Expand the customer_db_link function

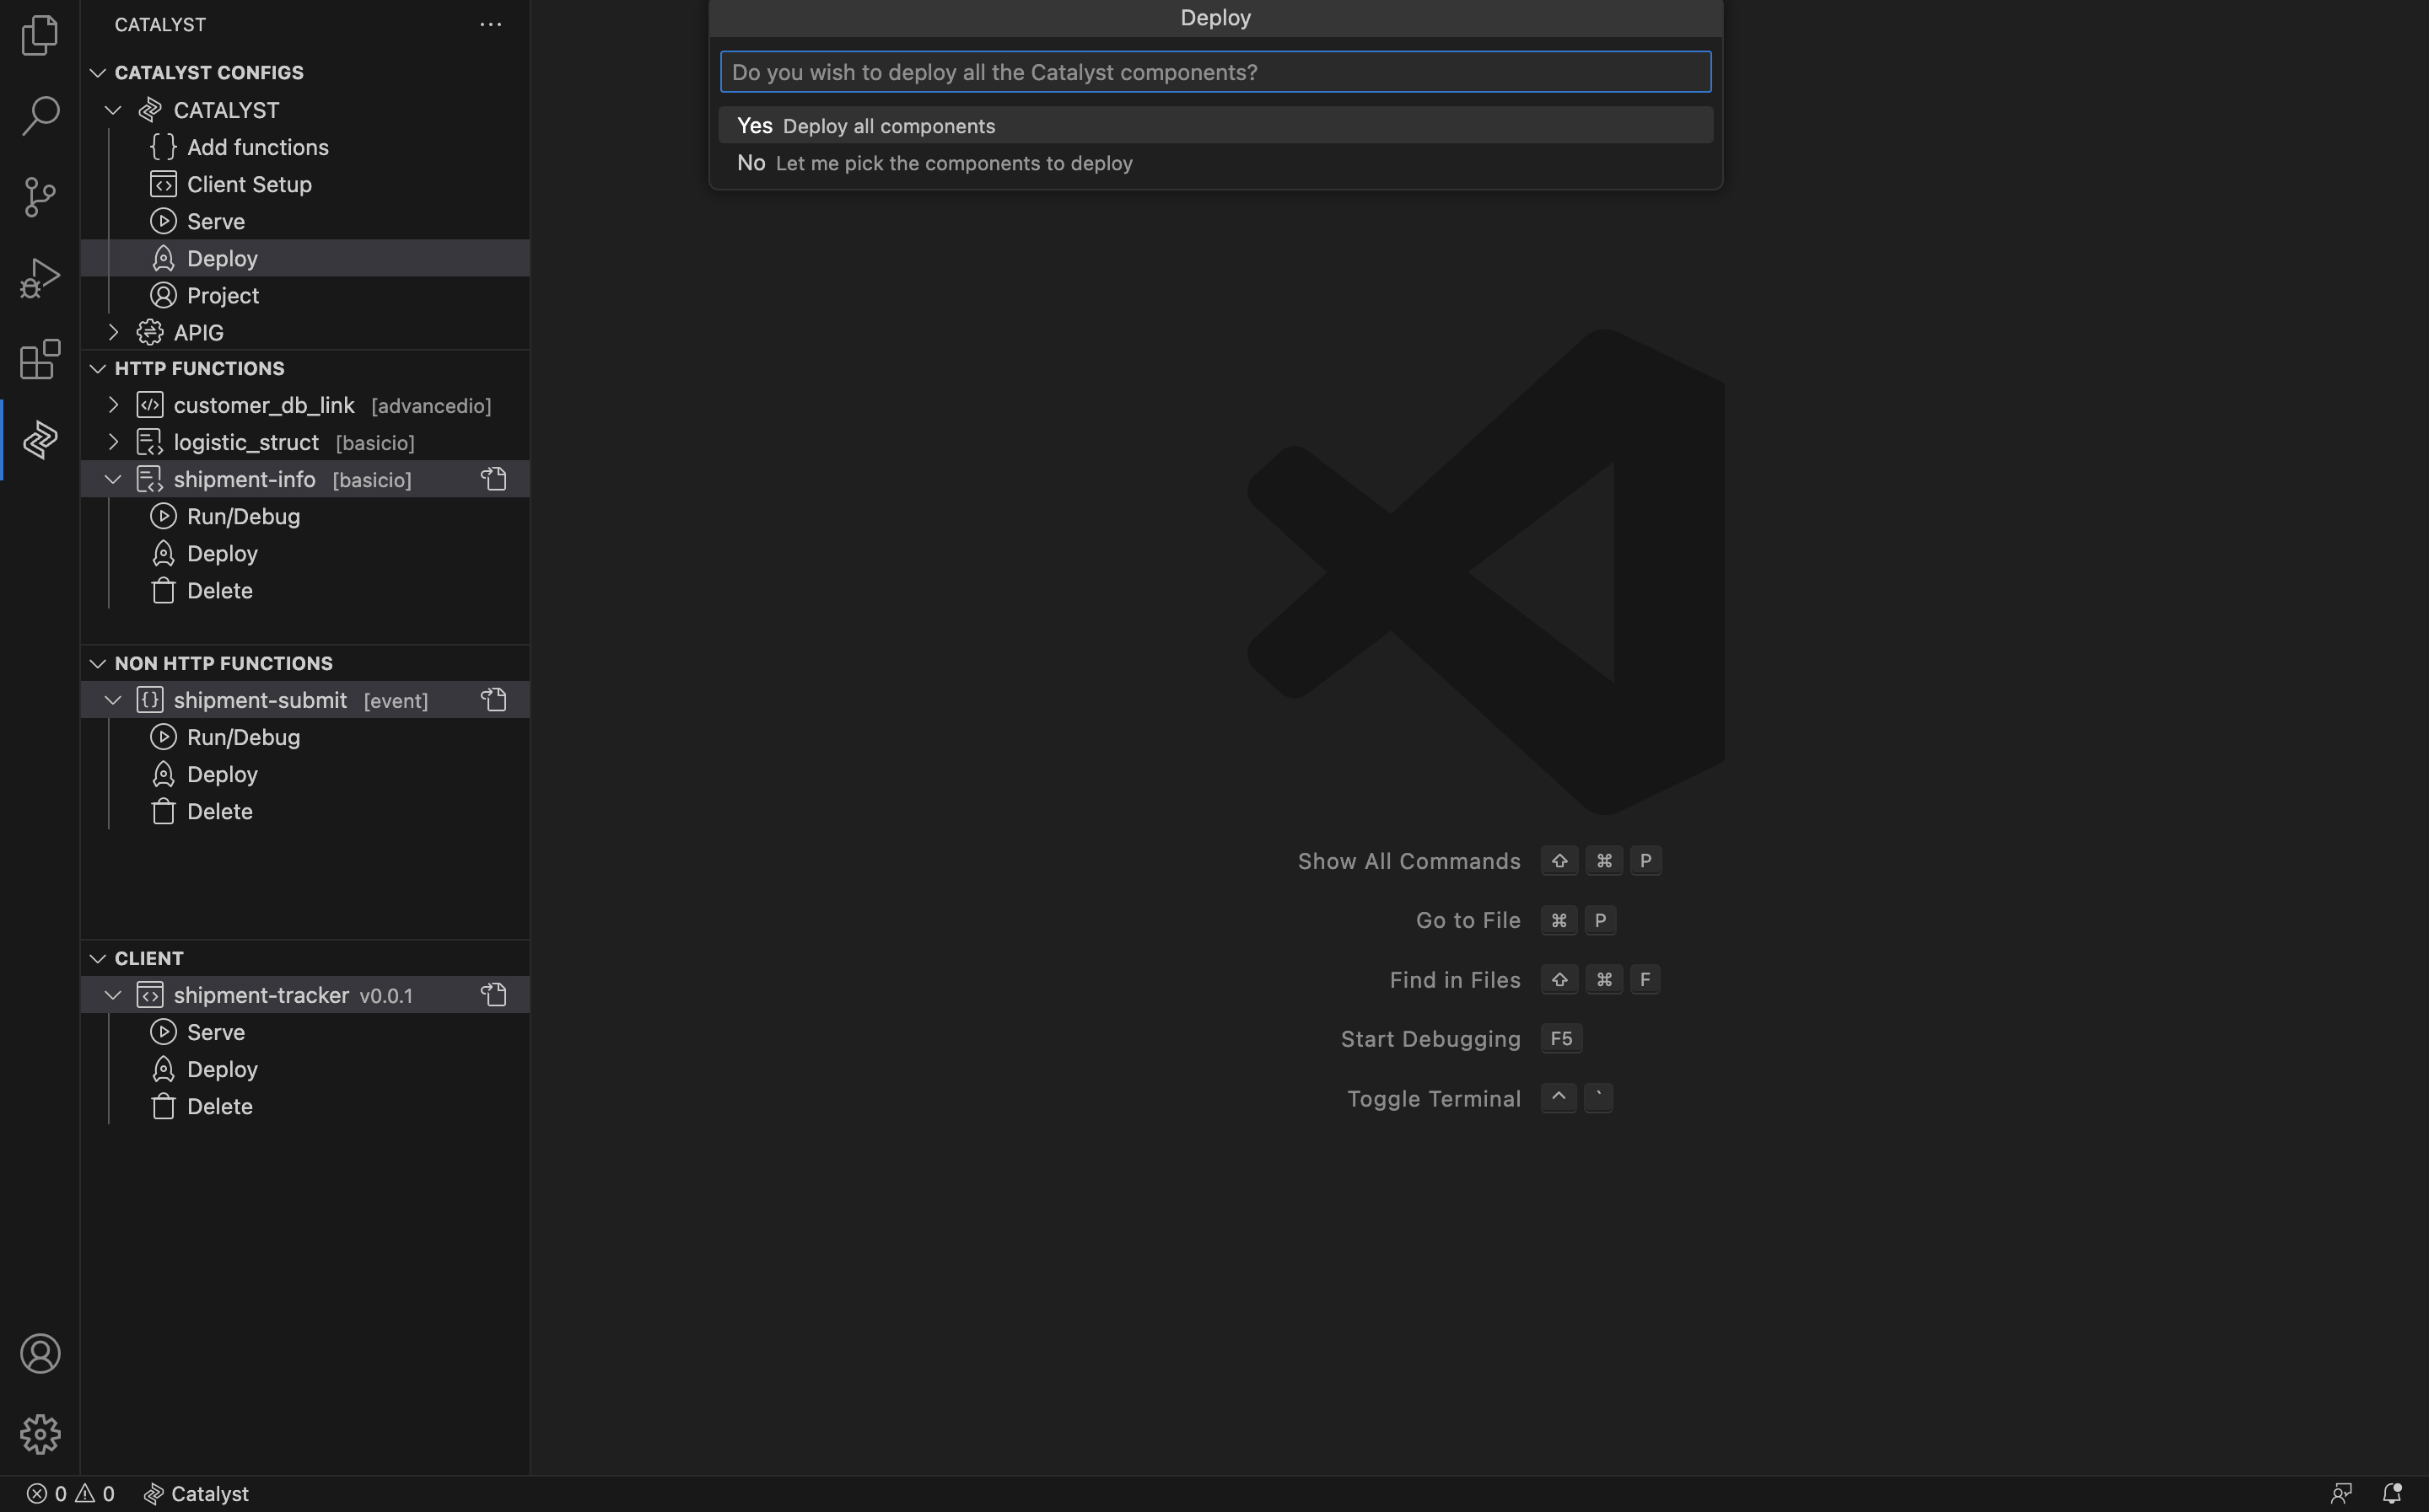pyautogui.click(x=113, y=405)
